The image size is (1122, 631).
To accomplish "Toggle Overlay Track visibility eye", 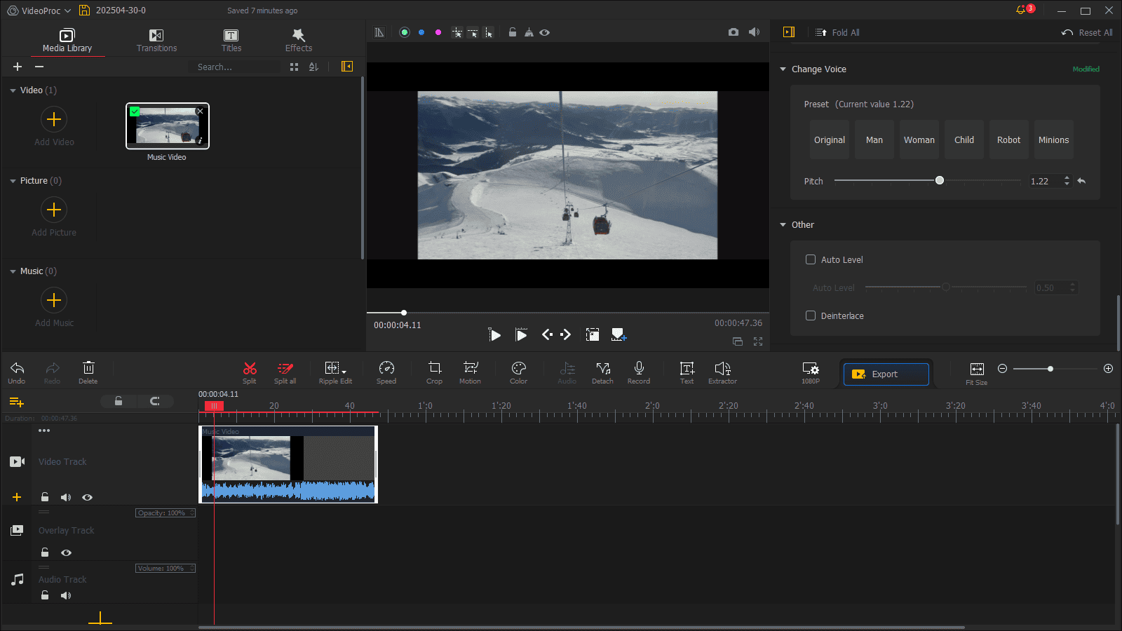I will point(66,552).
